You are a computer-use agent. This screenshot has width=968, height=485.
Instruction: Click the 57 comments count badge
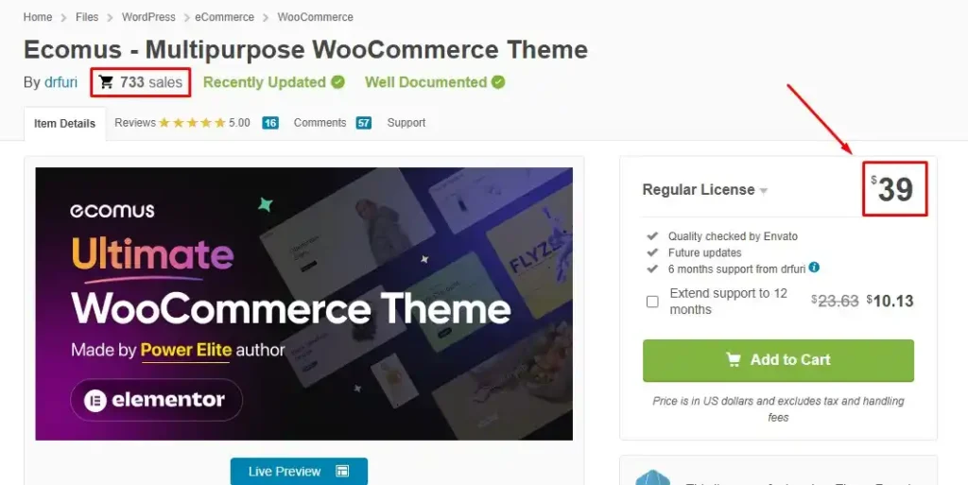click(x=364, y=123)
